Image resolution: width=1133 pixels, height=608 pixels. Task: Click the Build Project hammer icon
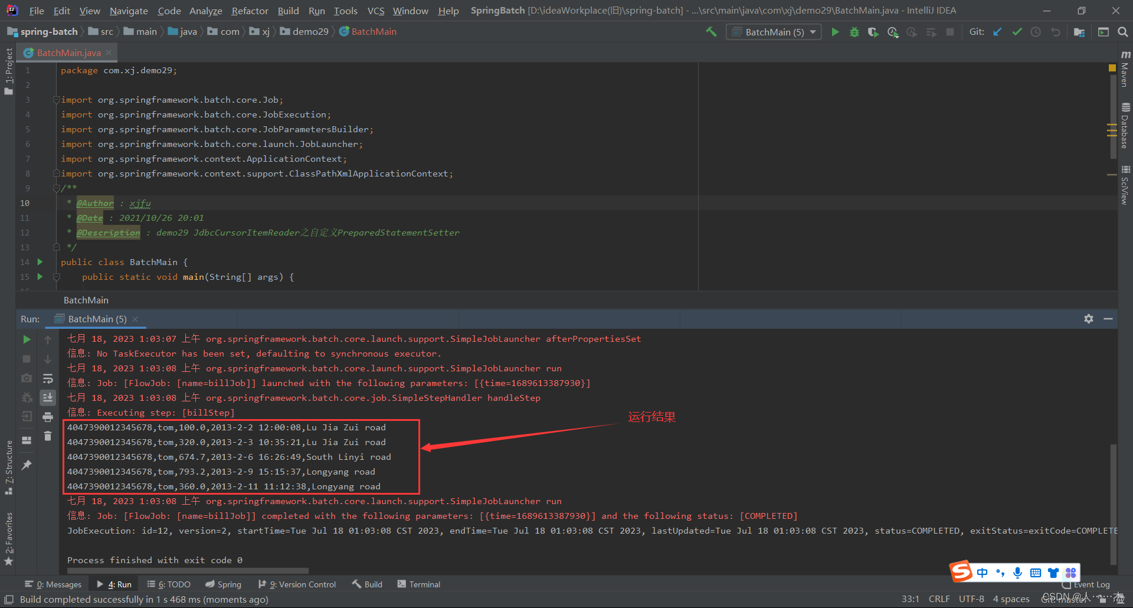coord(711,32)
